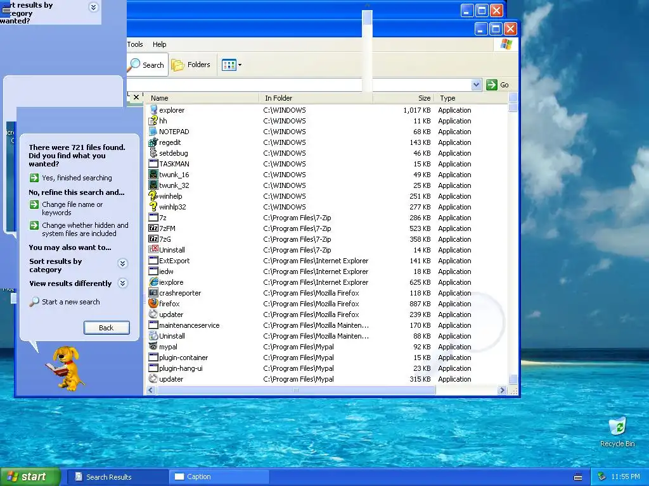Select the firefox application icon
Viewport: 649px width, 486px height.
[153, 303]
